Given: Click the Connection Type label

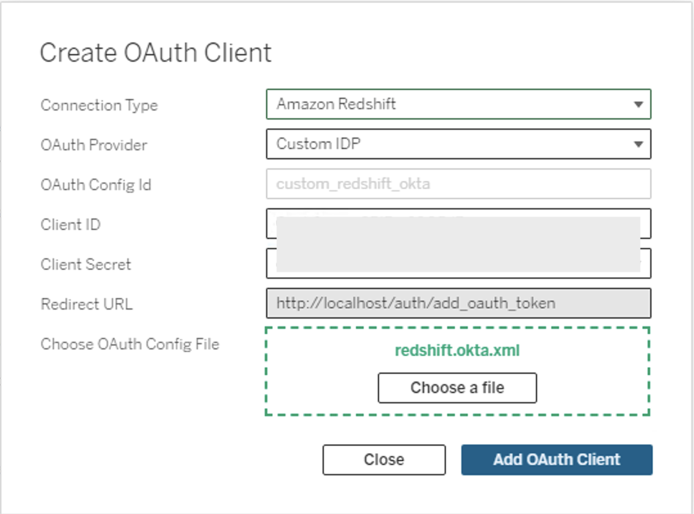Looking at the screenshot, I should tap(99, 105).
